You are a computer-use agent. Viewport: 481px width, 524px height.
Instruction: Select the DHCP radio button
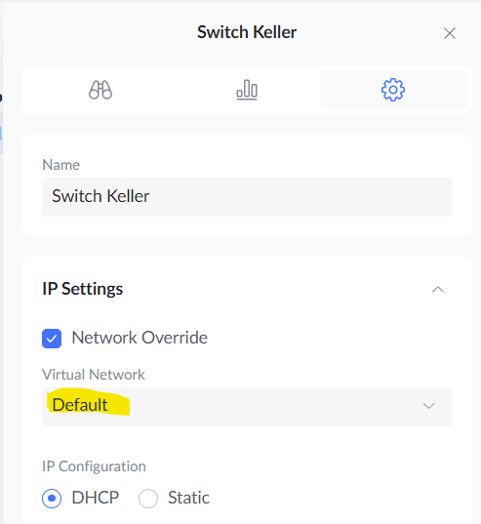(52, 499)
